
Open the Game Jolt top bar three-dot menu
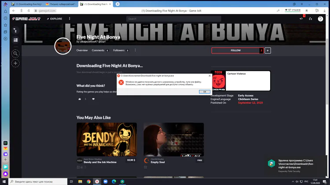tap(70, 19)
